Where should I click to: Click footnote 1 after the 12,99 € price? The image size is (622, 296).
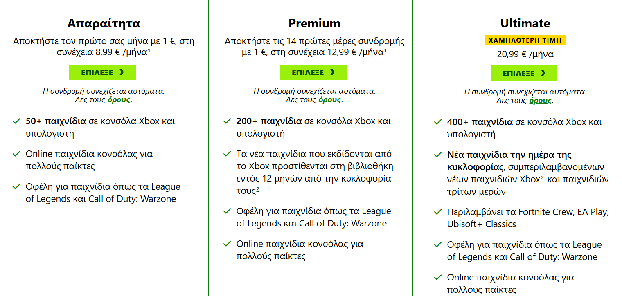tap(385, 51)
